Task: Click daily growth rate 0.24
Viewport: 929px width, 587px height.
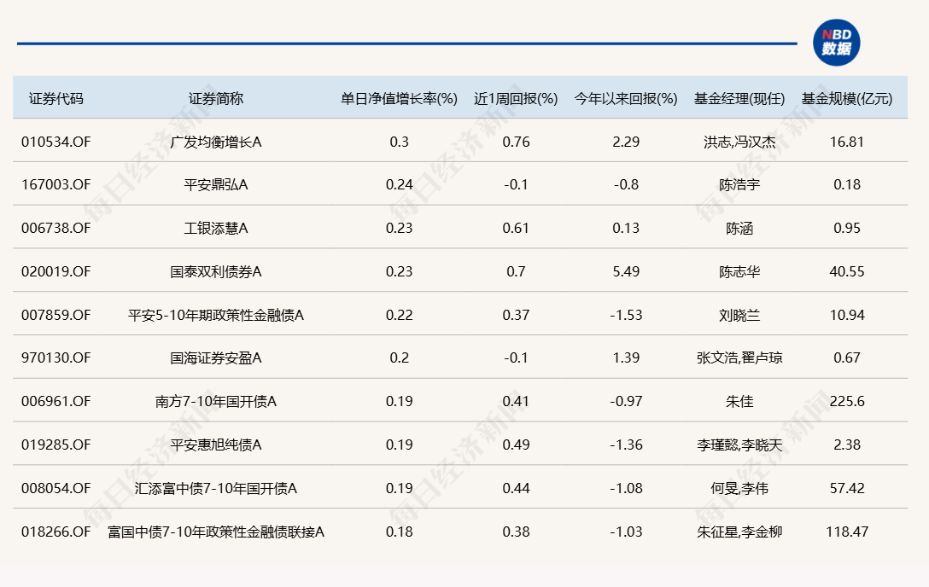Action: point(399,184)
